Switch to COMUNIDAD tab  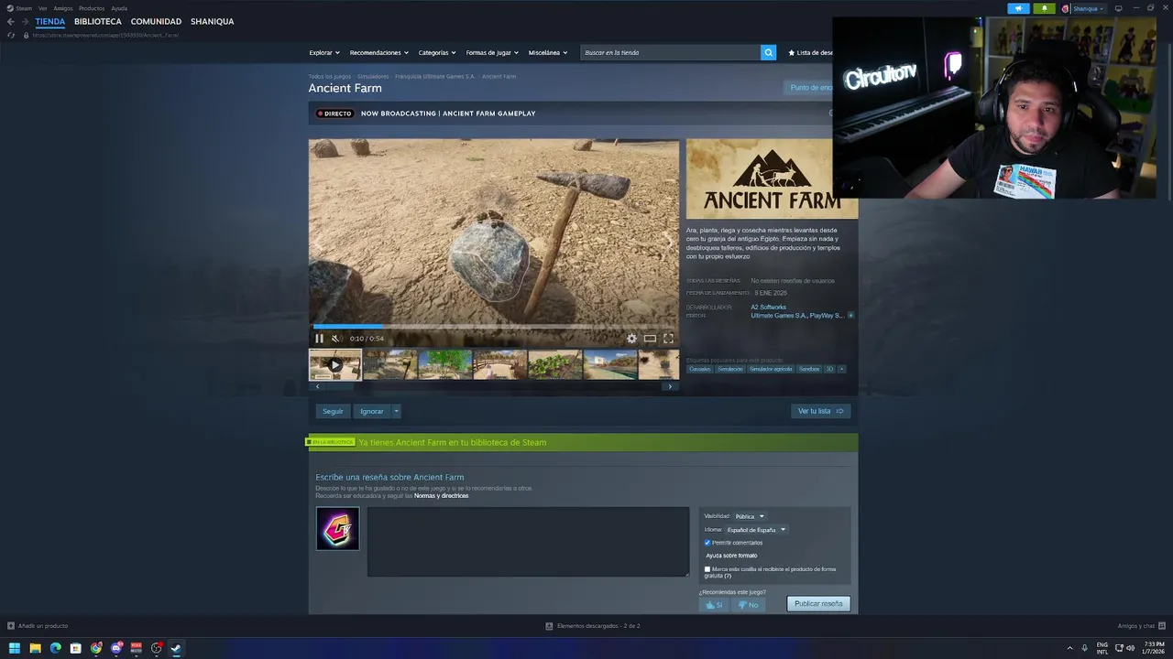[x=156, y=21]
